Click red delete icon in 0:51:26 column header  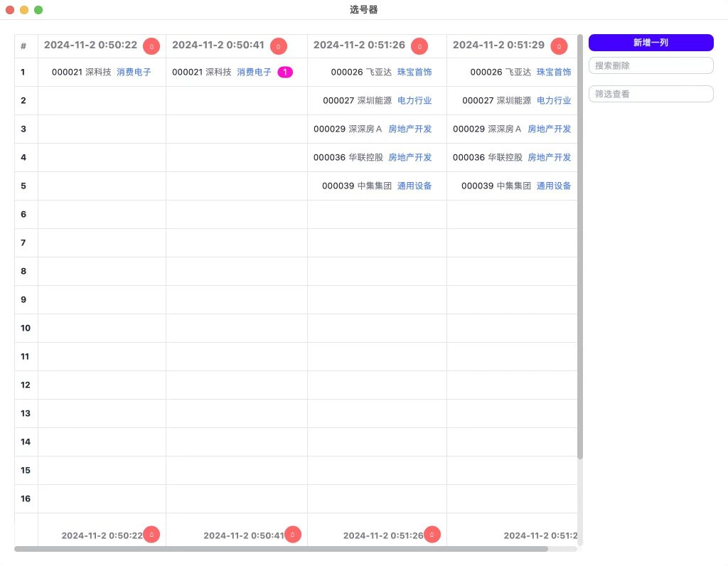(419, 46)
